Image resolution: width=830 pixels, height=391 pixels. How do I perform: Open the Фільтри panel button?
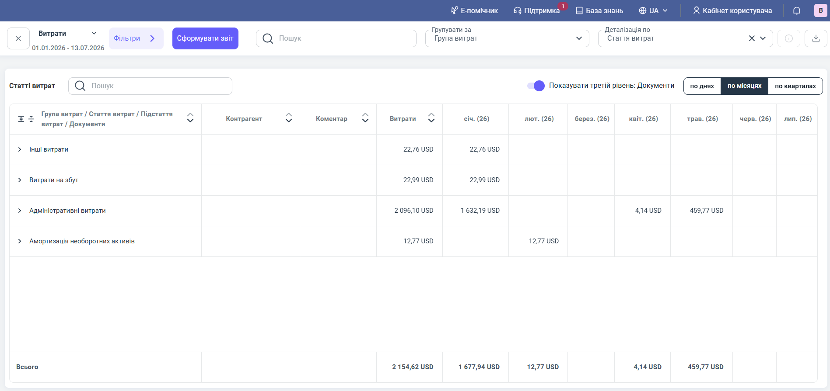point(136,38)
